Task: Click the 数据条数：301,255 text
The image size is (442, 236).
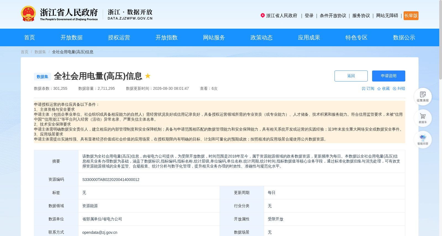Action: (51, 89)
